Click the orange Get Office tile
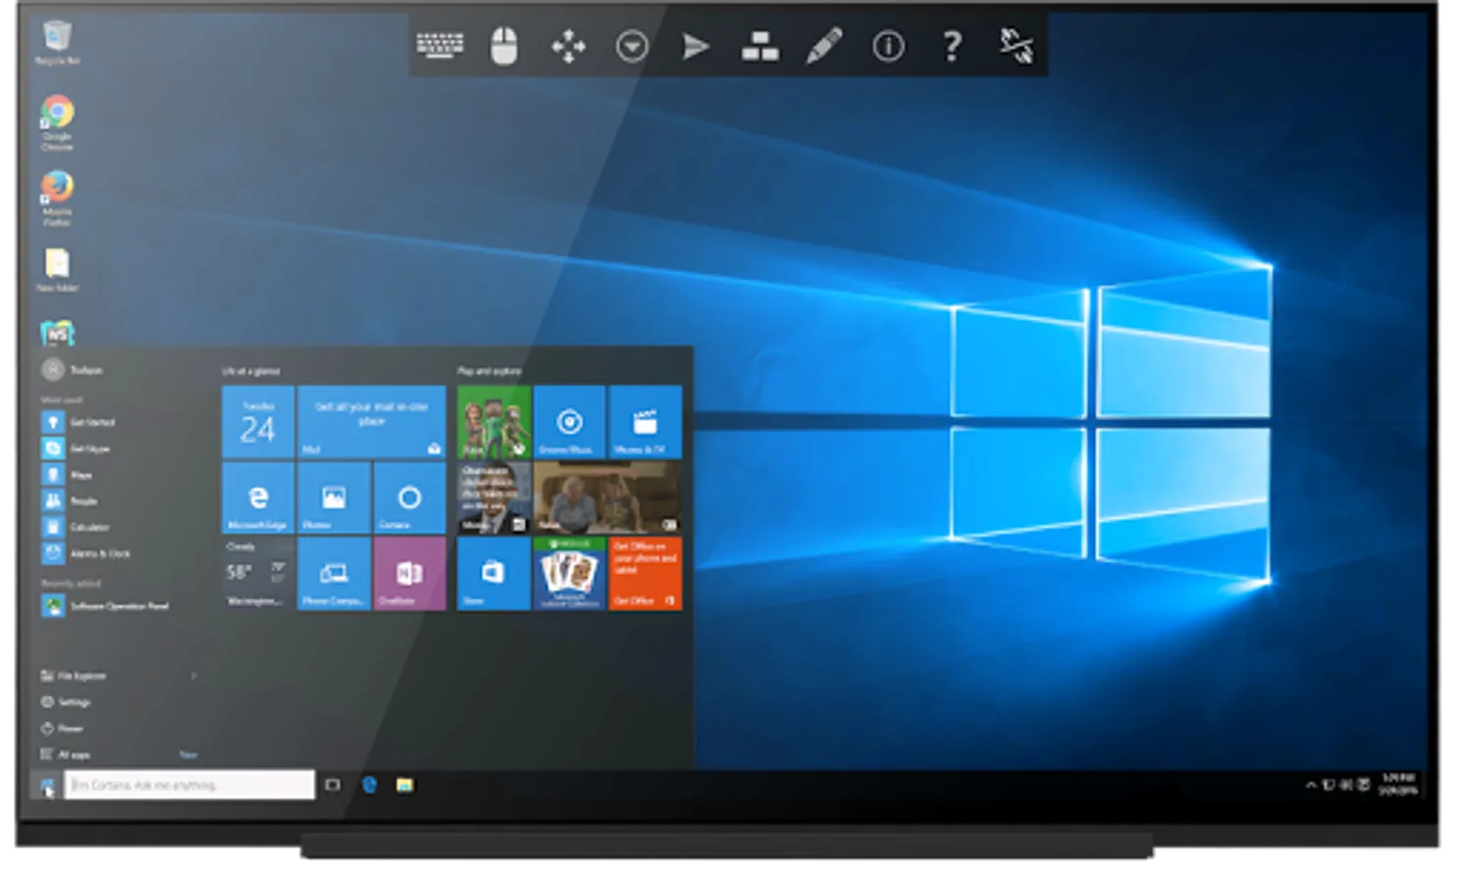 tap(646, 574)
